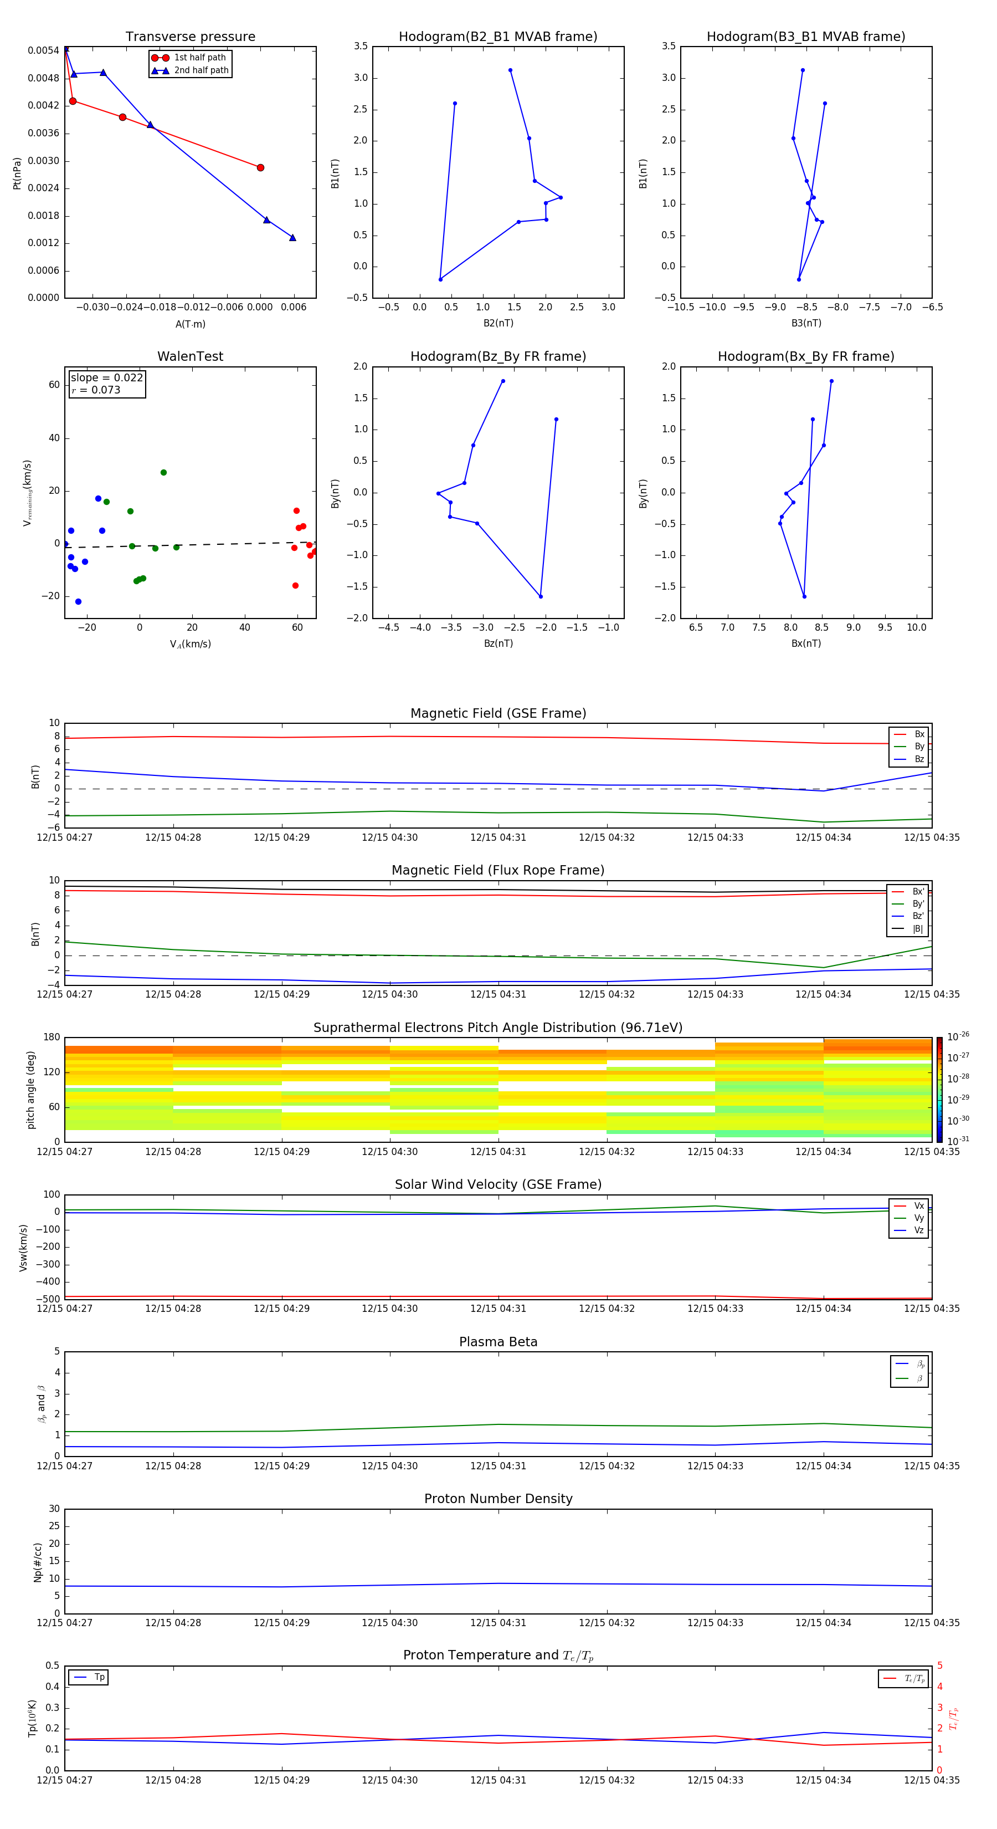Screen dimensions: 997x1829
Task: Click 'Hodogram(Bx_By FR frame)' title
Action: pos(806,356)
